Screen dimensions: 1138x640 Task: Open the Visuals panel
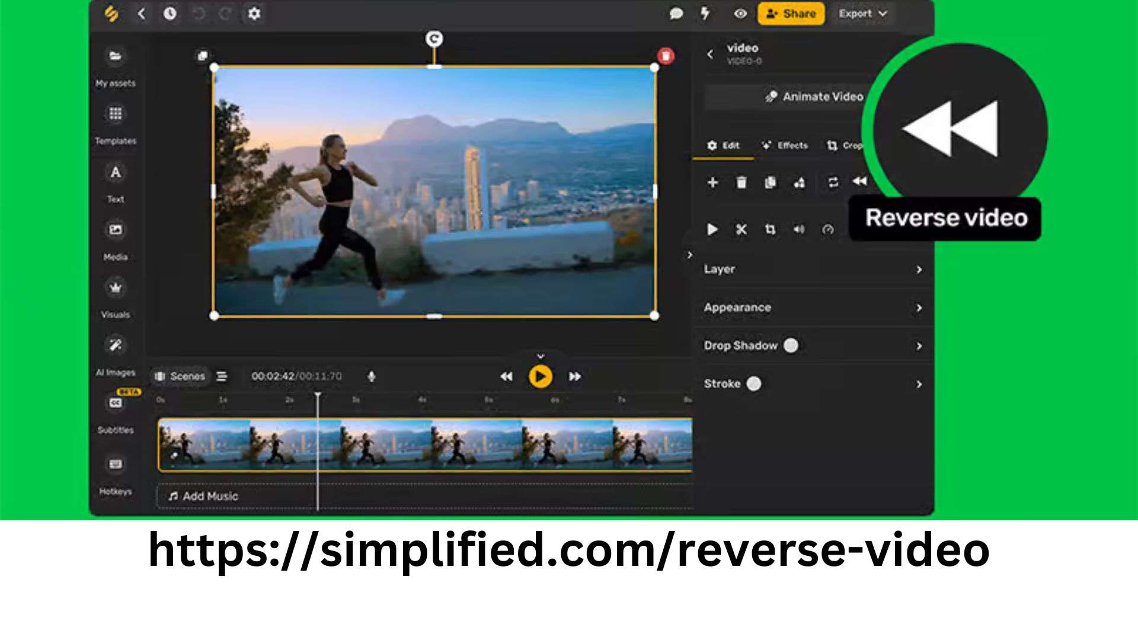(x=116, y=298)
